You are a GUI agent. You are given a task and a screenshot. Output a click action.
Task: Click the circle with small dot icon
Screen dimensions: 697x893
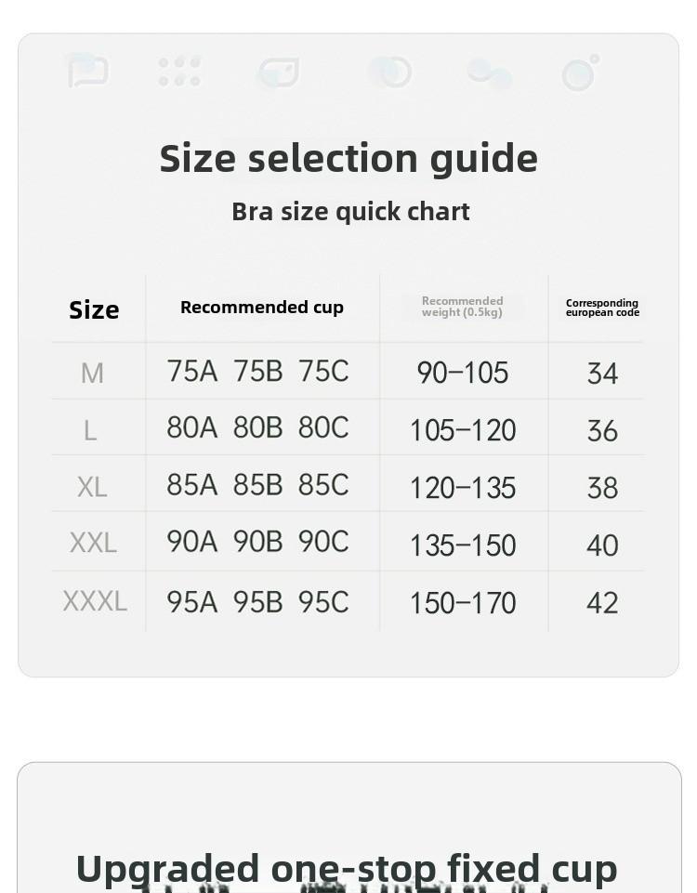(x=580, y=72)
